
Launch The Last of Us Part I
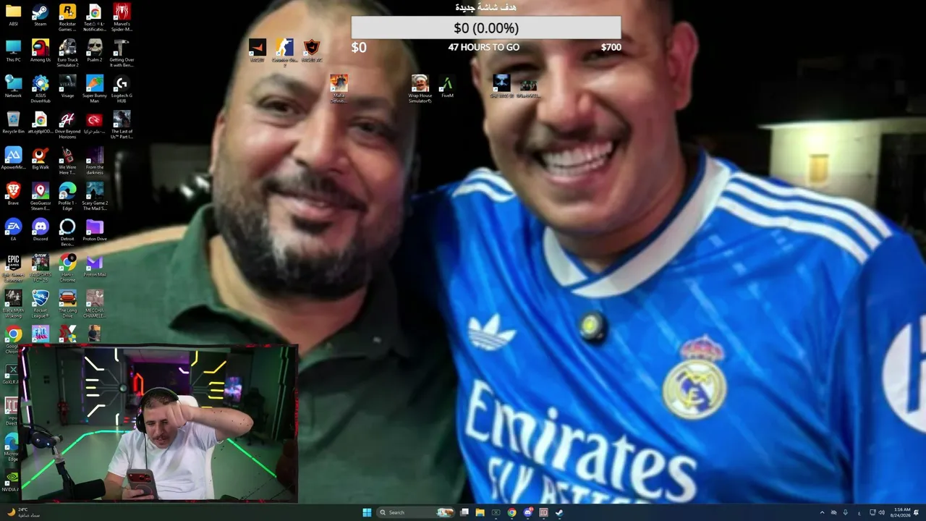122,125
